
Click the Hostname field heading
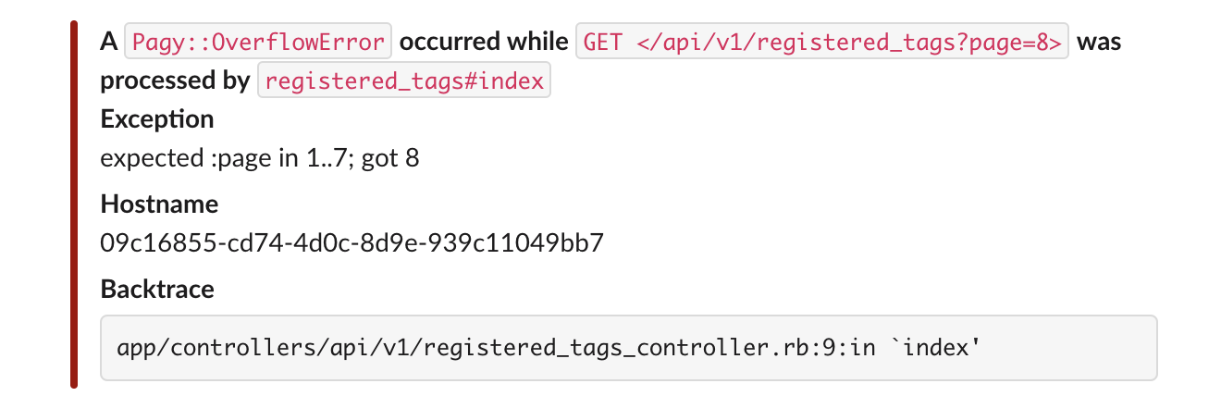[159, 204]
